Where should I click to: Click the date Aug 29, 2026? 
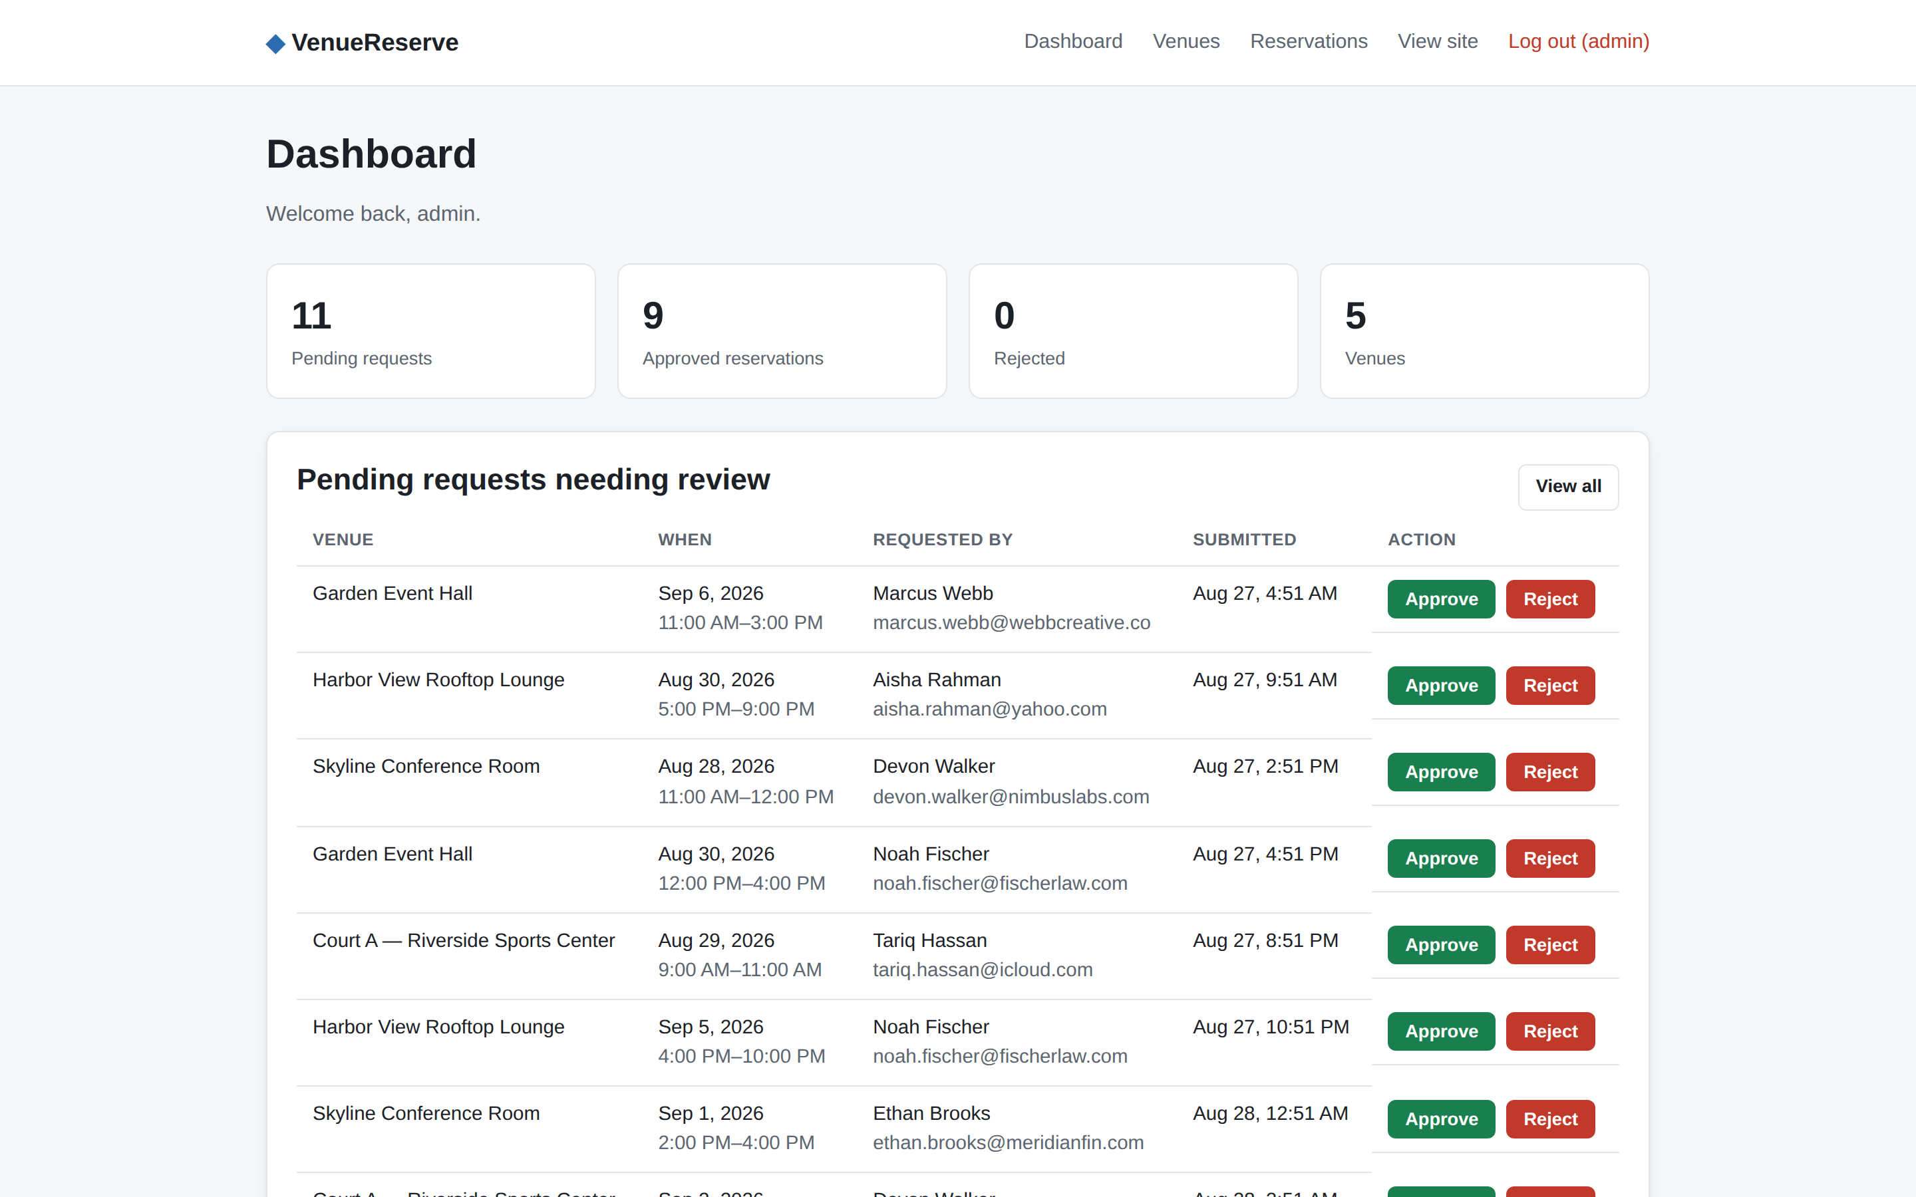click(716, 940)
